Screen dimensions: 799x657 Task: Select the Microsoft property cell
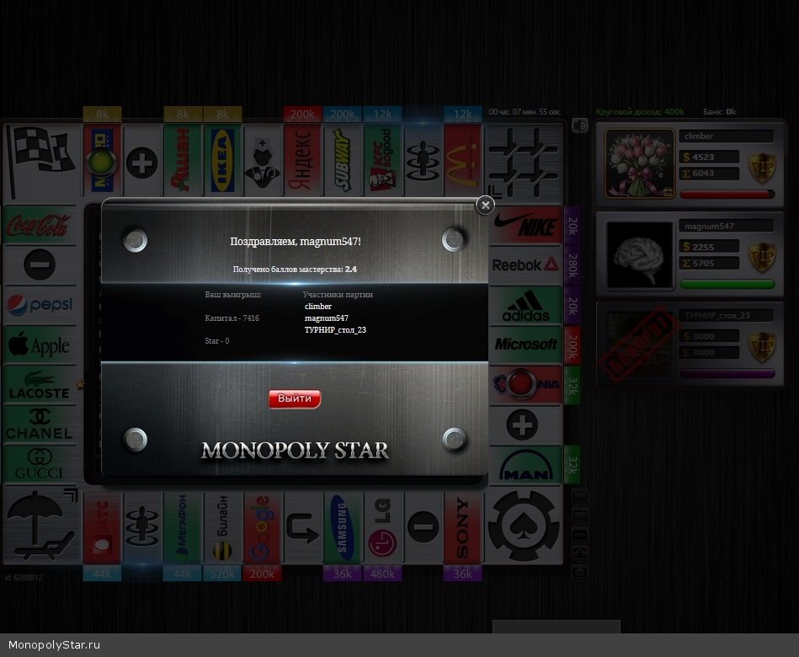(x=525, y=345)
